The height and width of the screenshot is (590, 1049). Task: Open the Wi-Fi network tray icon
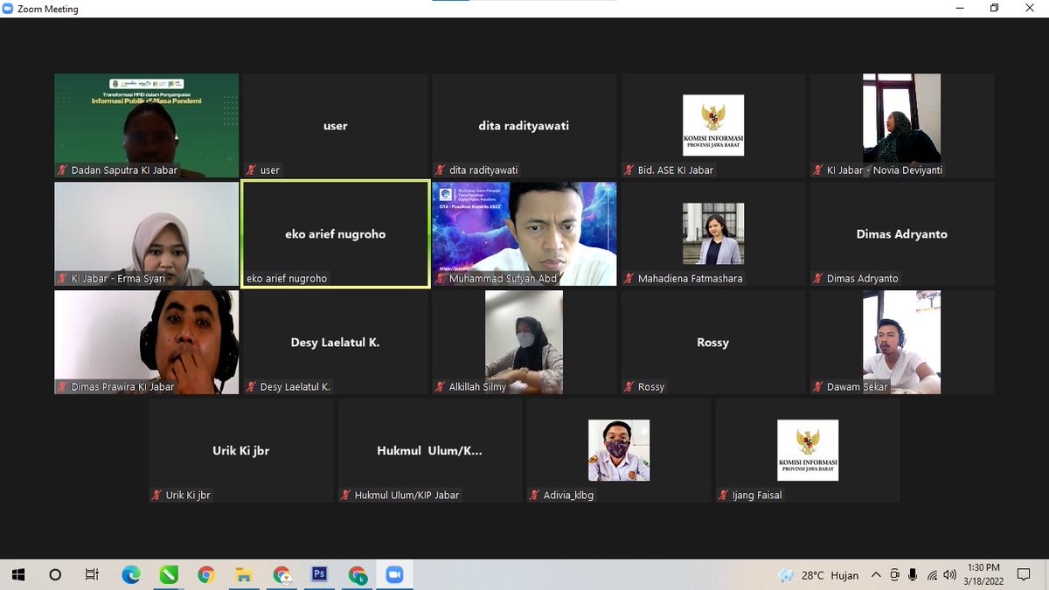pyautogui.click(x=932, y=575)
